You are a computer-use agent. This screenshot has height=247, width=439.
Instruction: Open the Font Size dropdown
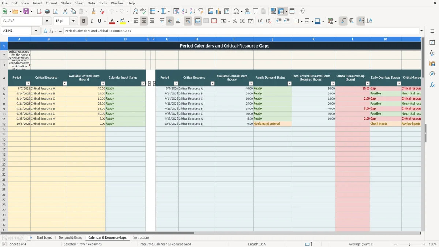73,21
